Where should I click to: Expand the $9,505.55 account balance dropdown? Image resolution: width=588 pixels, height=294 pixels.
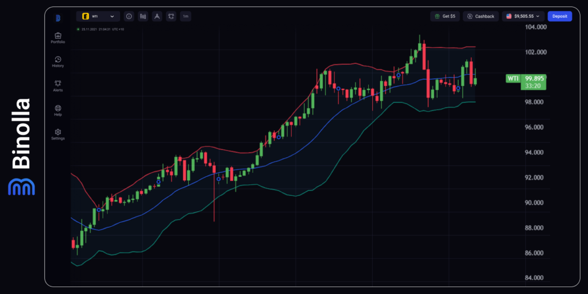coord(523,16)
